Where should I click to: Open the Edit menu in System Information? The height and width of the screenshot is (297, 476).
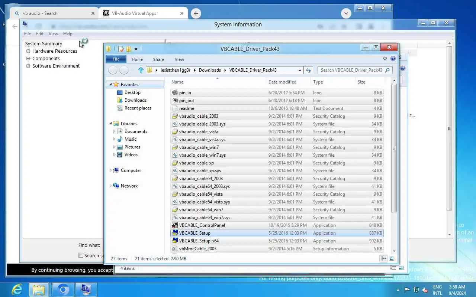point(40,34)
